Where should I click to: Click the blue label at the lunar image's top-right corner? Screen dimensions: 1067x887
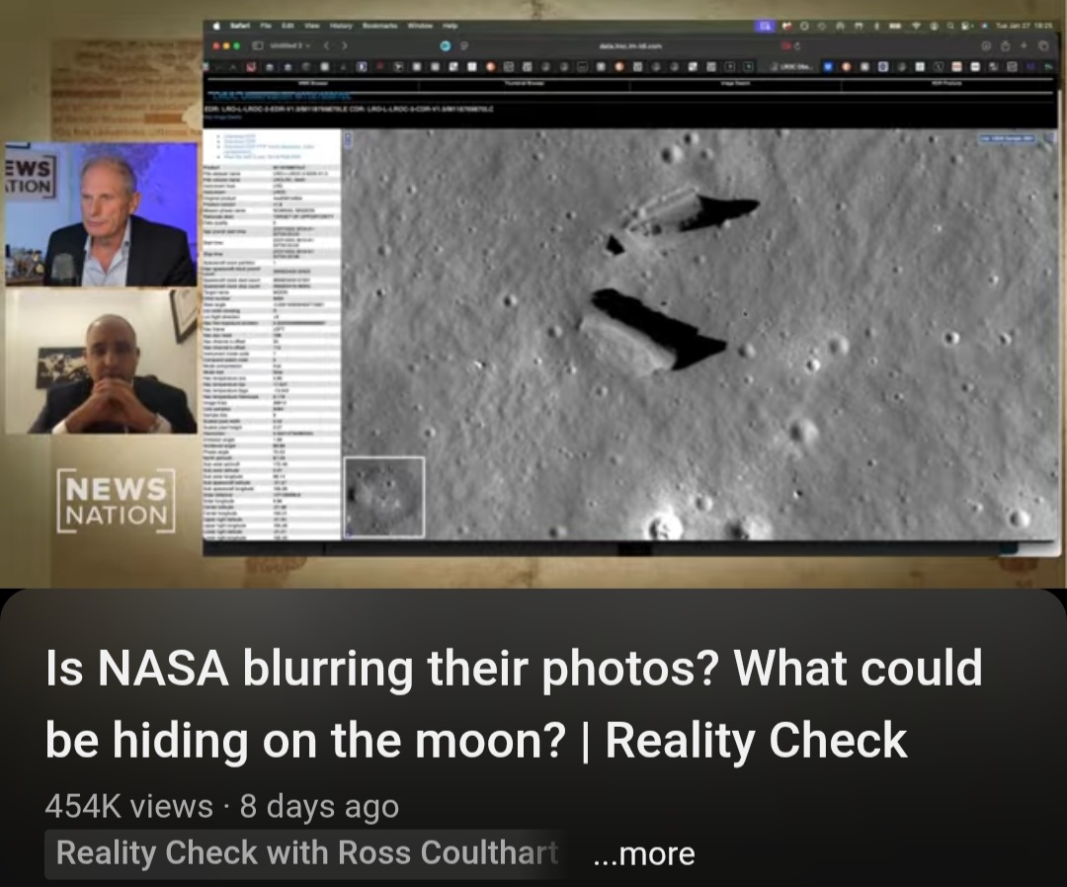1007,138
